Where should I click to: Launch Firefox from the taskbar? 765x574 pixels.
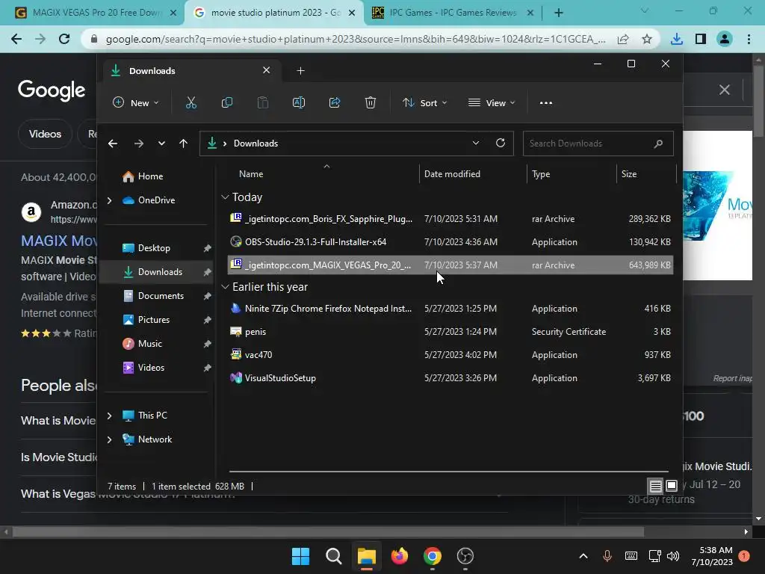[x=400, y=556]
